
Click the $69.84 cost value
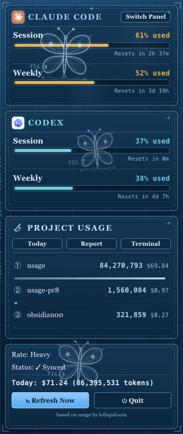click(x=157, y=266)
